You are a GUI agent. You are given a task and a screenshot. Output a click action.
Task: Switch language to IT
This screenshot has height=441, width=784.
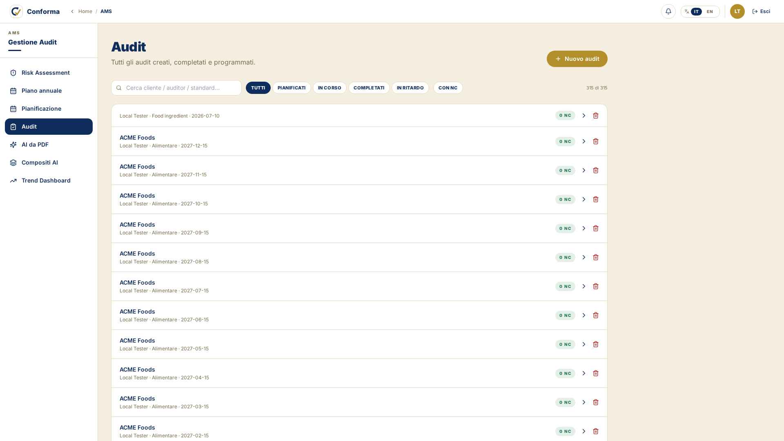696,11
